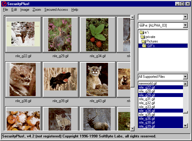Click the status bar copyright text
Viewport: 192px width, 141px height.
coord(79,136)
